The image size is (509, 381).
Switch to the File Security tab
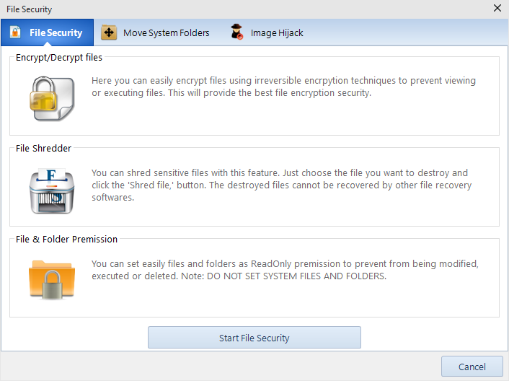point(48,32)
